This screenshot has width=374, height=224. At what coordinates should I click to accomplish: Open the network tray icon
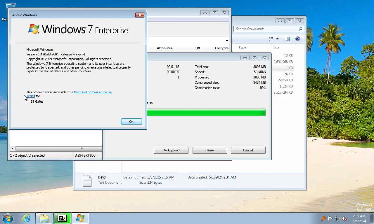[337, 218]
